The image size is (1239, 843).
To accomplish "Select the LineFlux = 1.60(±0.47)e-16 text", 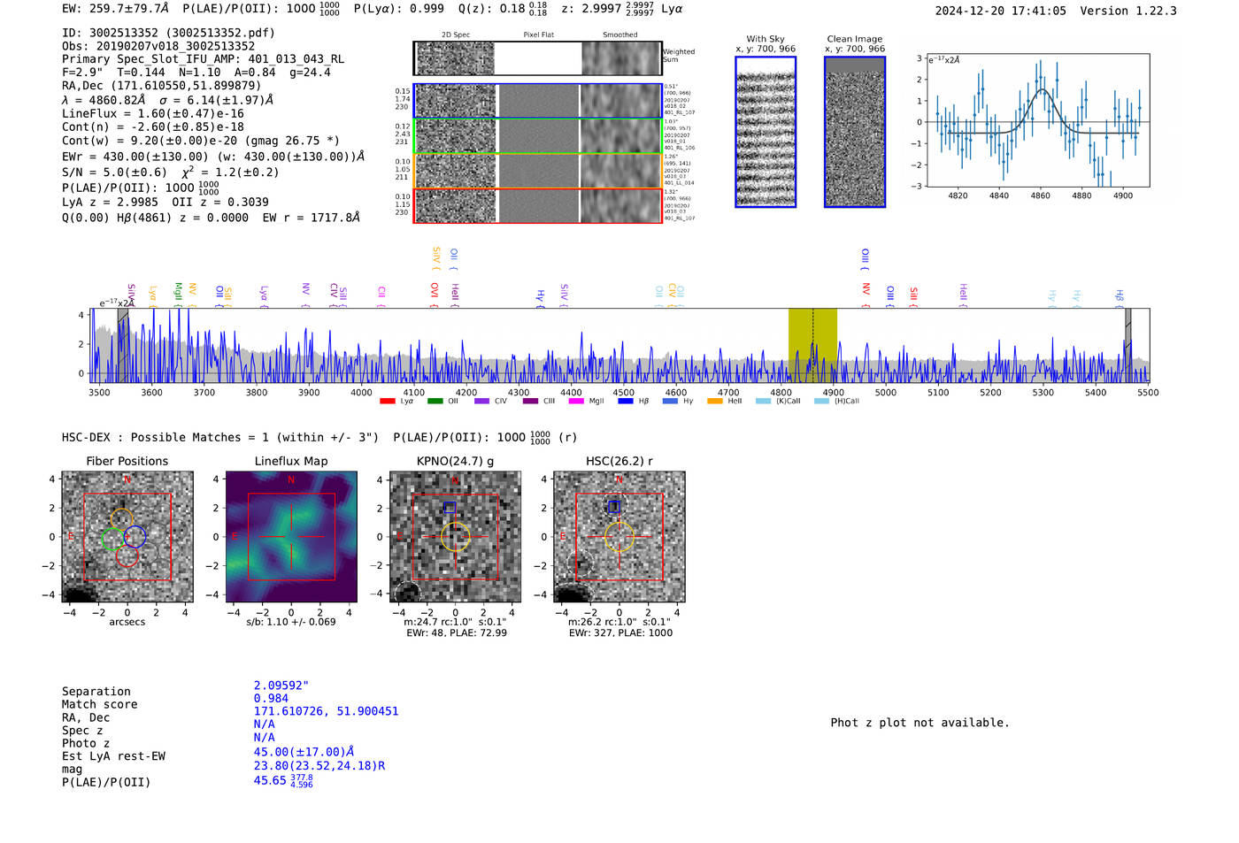I will pyautogui.click(x=153, y=114).
